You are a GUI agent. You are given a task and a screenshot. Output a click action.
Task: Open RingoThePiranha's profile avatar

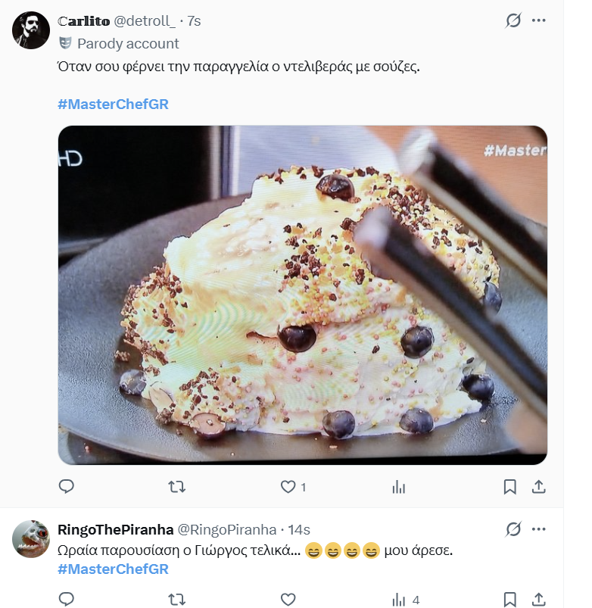pos(31,539)
